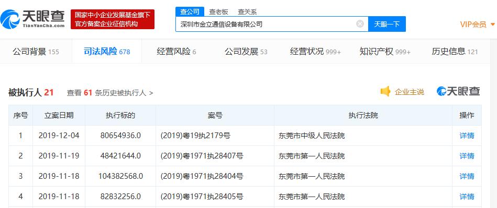Open 详情 for case (2019)粤1971执28404号

coord(467,176)
